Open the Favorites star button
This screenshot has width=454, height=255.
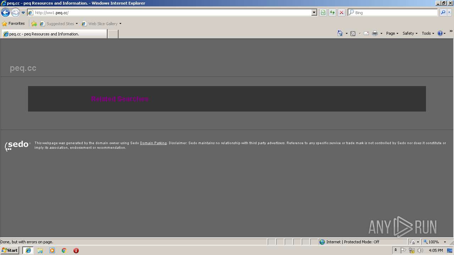pos(13,23)
